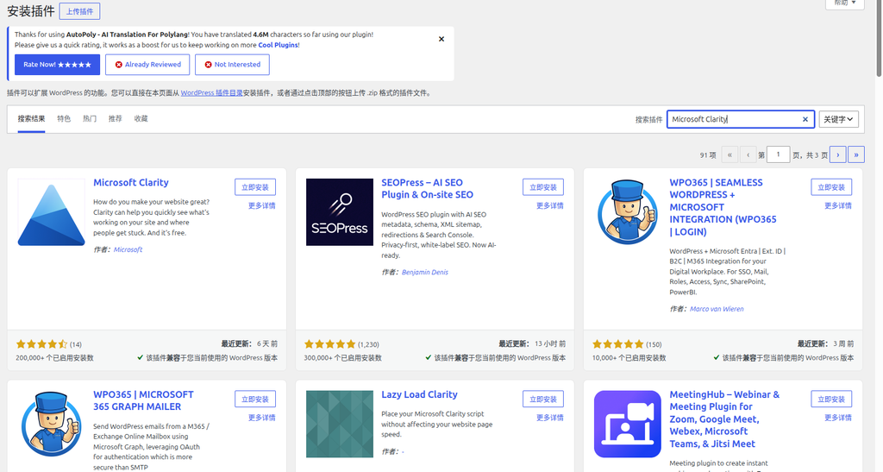Click the disabled first page arrow
883x472 pixels.
tap(730, 154)
